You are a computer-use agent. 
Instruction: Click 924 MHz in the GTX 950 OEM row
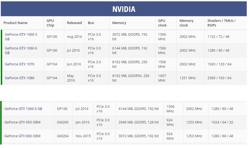[x=170, y=122]
